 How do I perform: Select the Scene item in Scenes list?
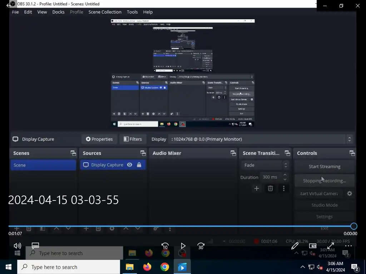pyautogui.click(x=43, y=165)
